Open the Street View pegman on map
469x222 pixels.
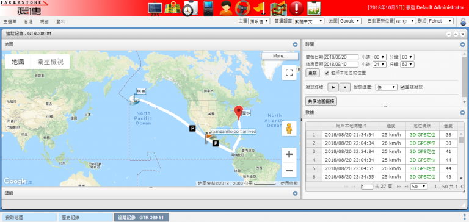(289, 129)
